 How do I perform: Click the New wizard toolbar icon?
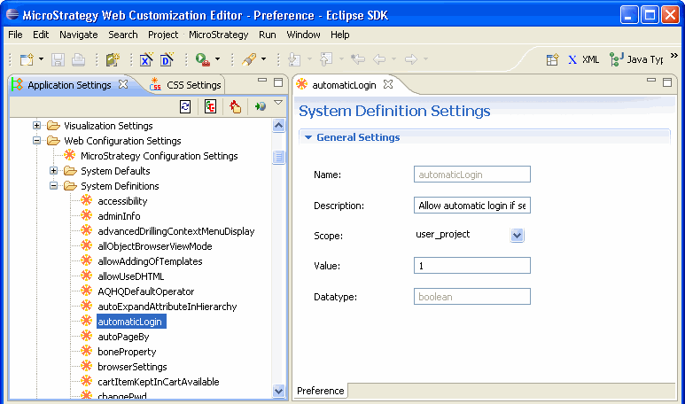(27, 59)
